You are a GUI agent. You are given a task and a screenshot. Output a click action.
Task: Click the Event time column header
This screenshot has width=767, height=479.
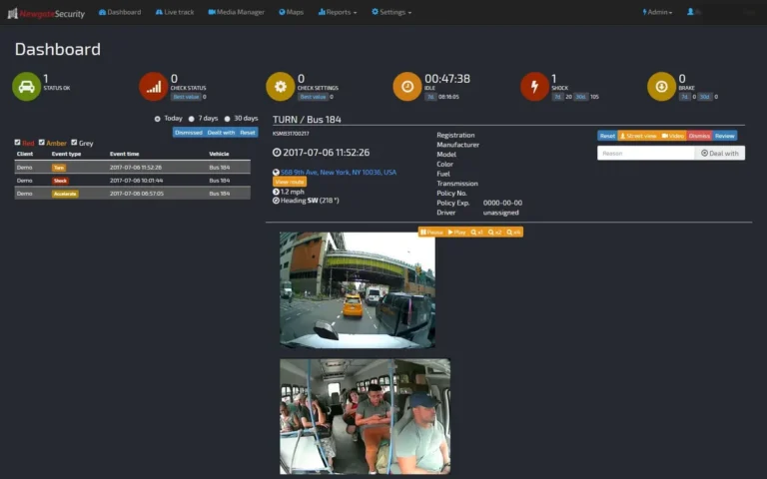(124, 154)
